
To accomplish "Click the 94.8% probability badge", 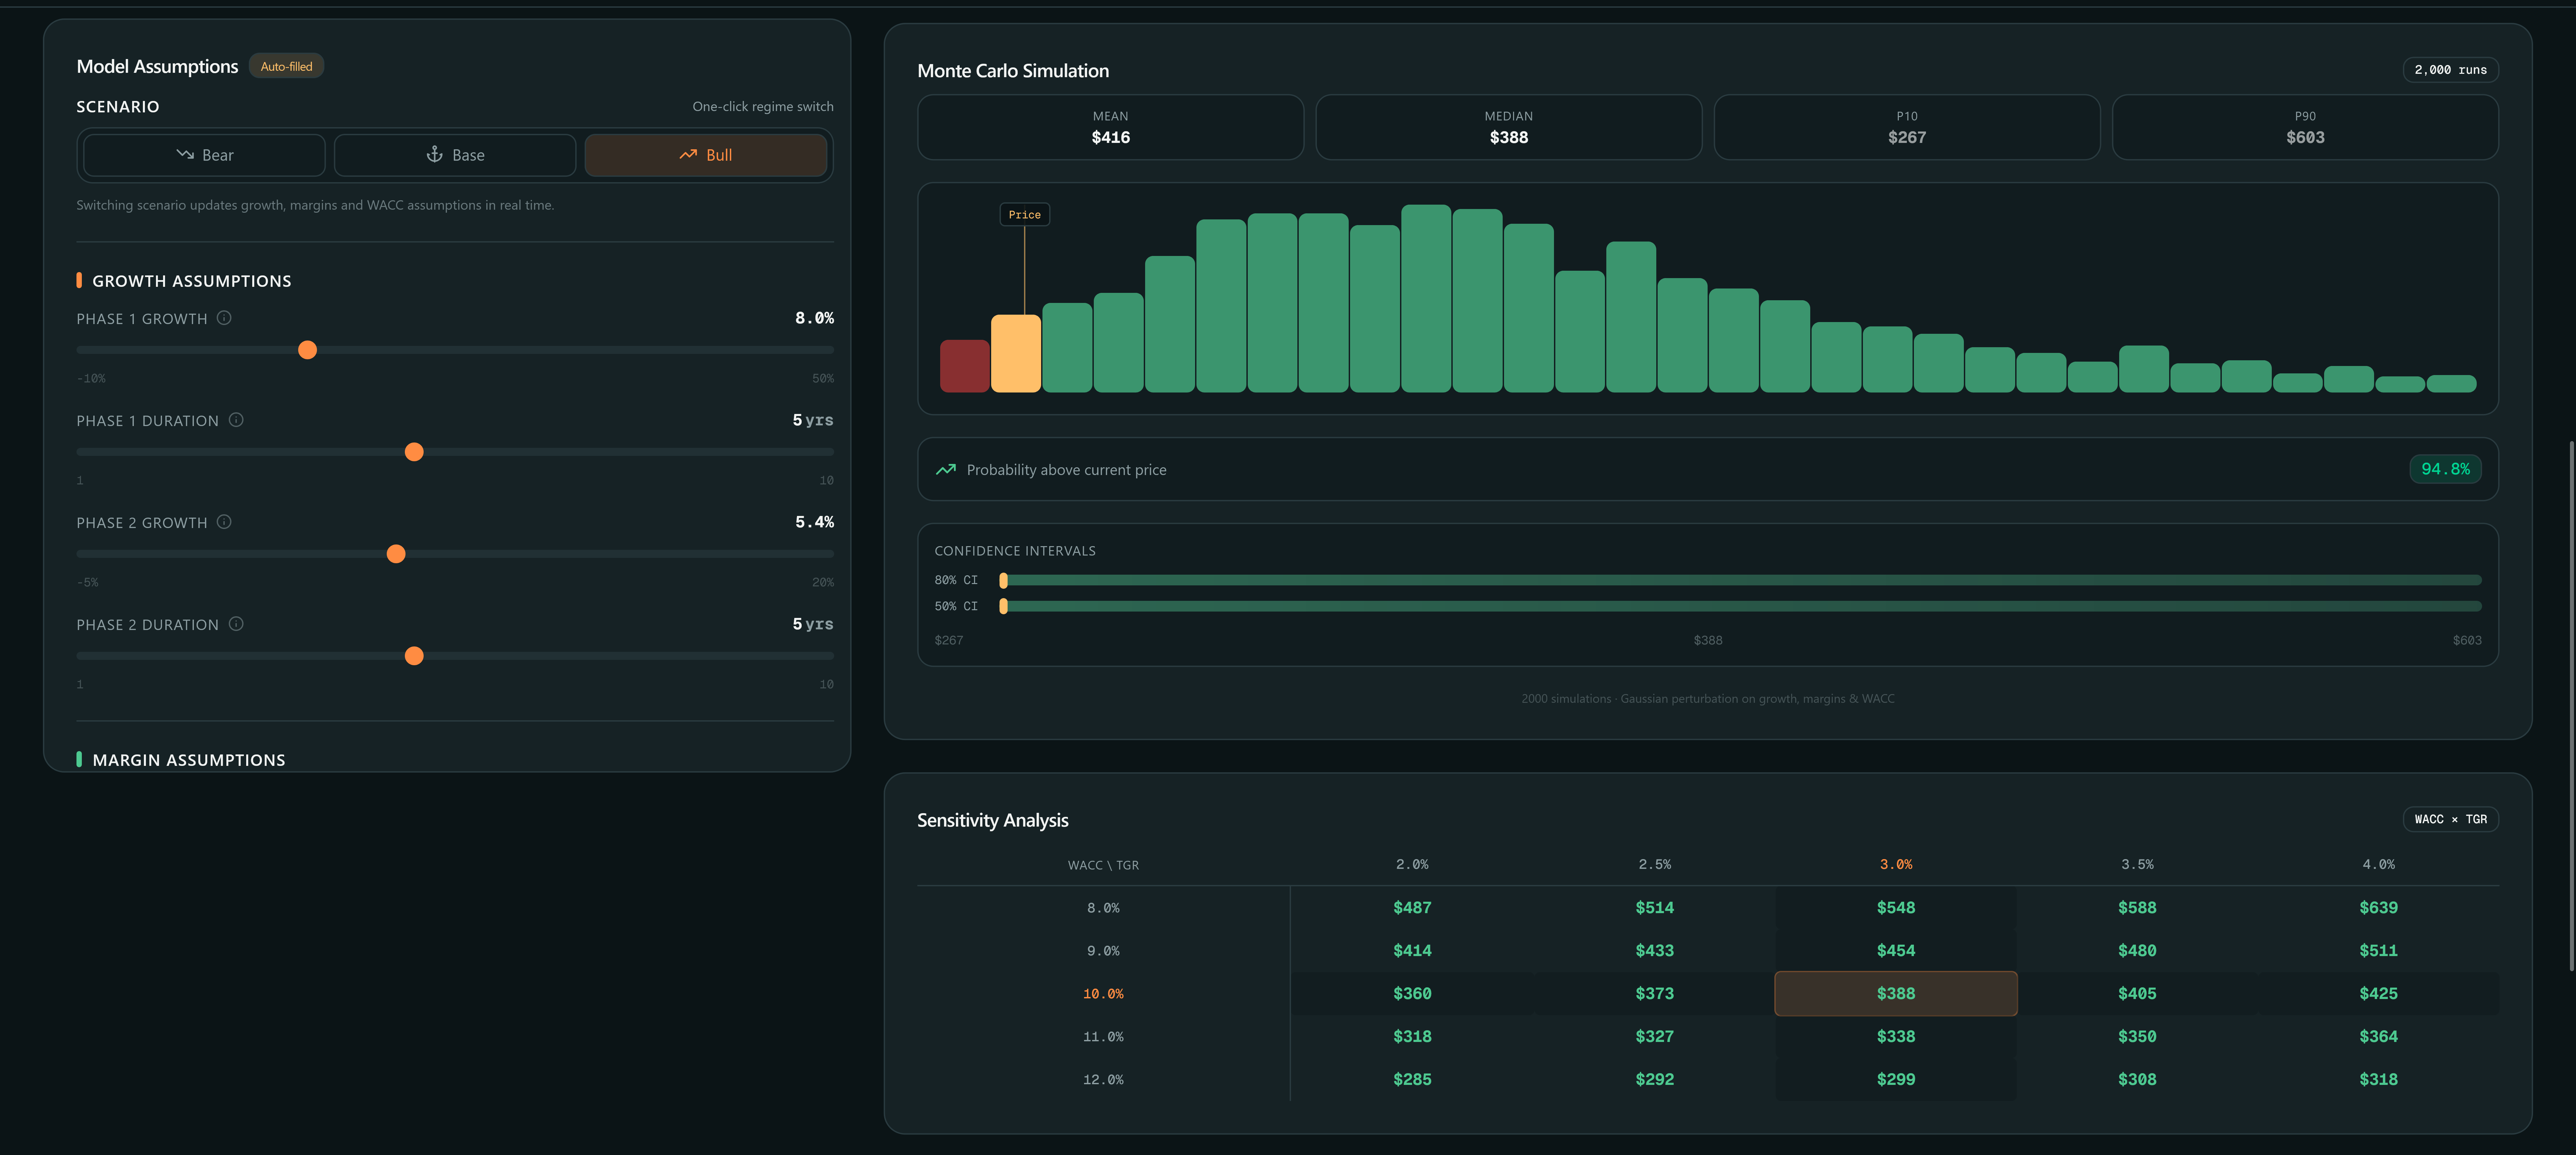I will click(x=2445, y=469).
